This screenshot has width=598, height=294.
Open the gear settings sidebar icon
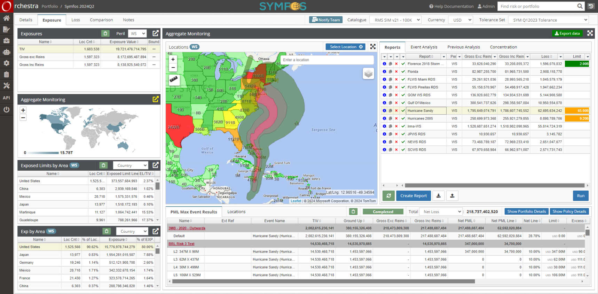coord(6,63)
